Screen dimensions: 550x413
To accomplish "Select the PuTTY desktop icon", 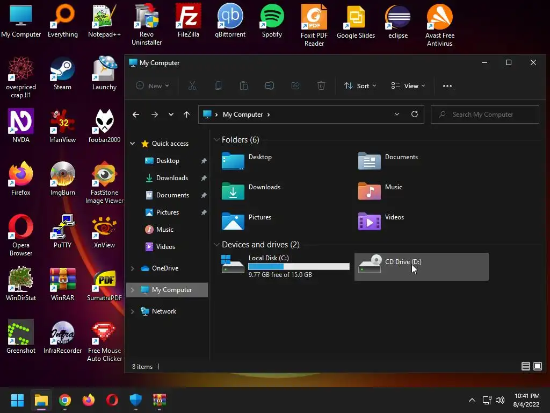I will pyautogui.click(x=62, y=231).
